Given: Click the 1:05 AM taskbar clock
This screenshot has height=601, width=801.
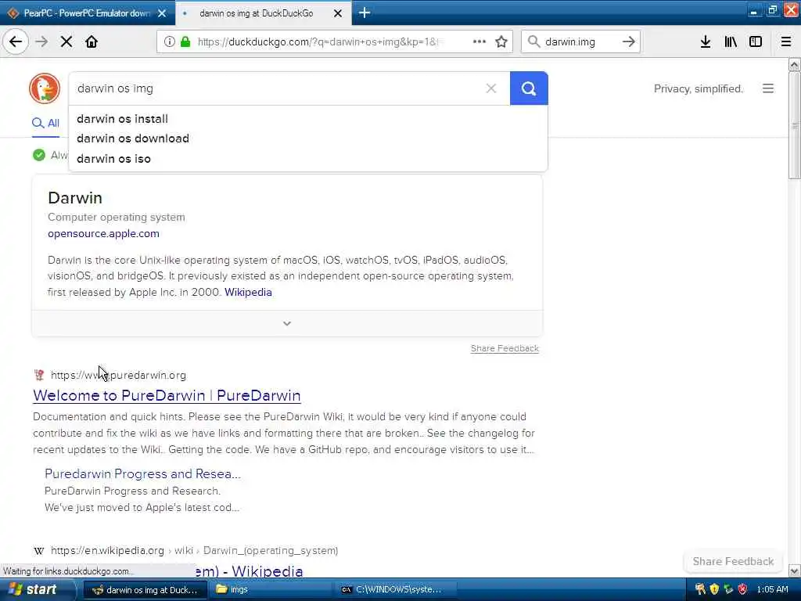Looking at the screenshot, I should click(x=772, y=590).
